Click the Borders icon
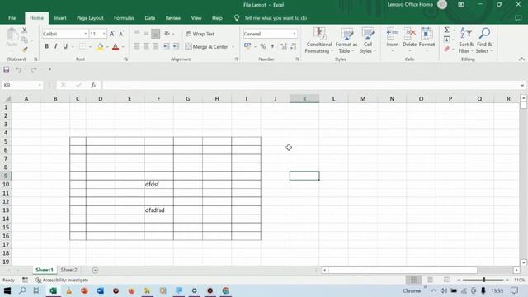Viewport: 528px width, 297px height. click(82, 46)
